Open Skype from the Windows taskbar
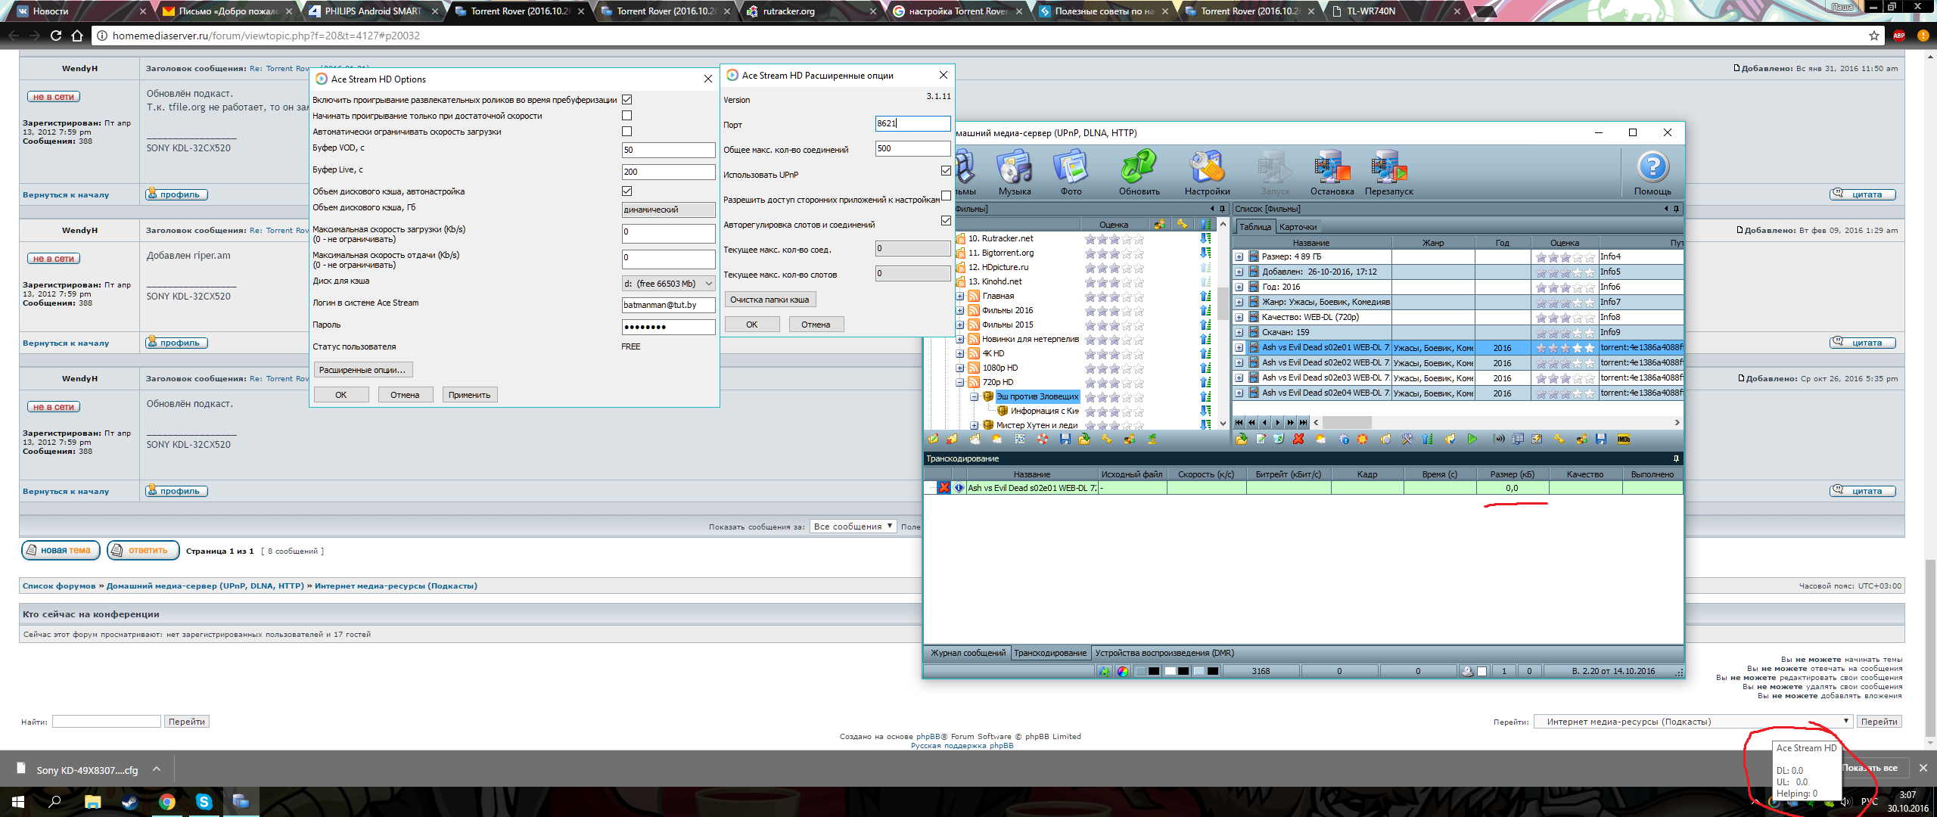 (204, 801)
